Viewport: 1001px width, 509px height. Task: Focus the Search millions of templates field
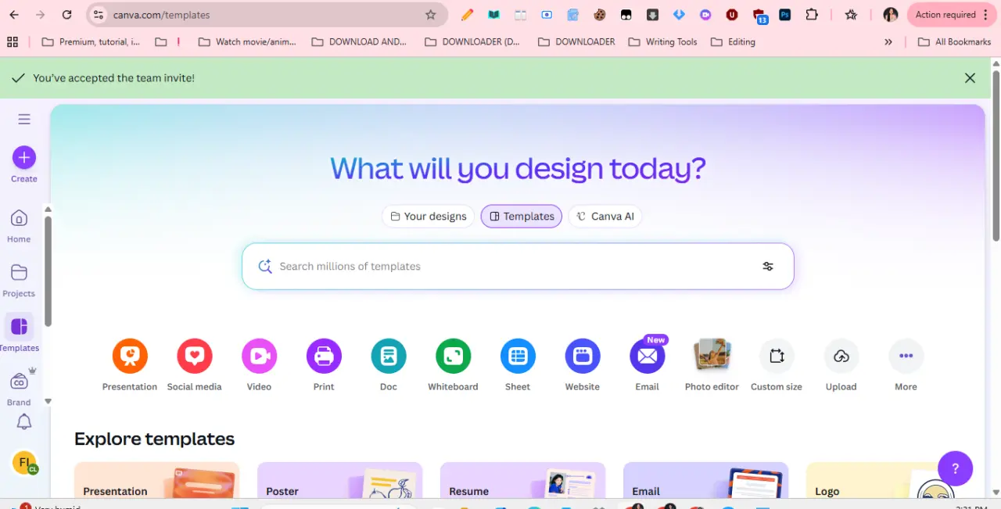point(518,267)
